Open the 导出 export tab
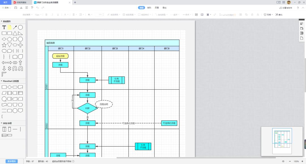Image resolution: width=306 pixels, height=164 pixels. pos(165,8)
